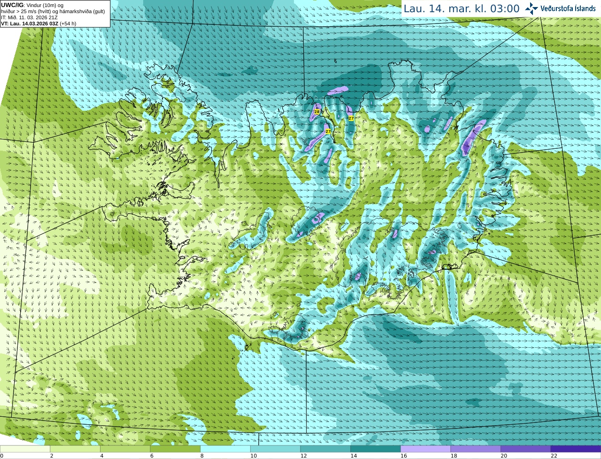This screenshot has height=459, width=601.
Task: Pick the 2–4 m/s light green swatch
Action: [75, 449]
